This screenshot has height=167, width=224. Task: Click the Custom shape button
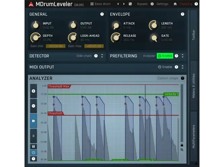click(168, 78)
